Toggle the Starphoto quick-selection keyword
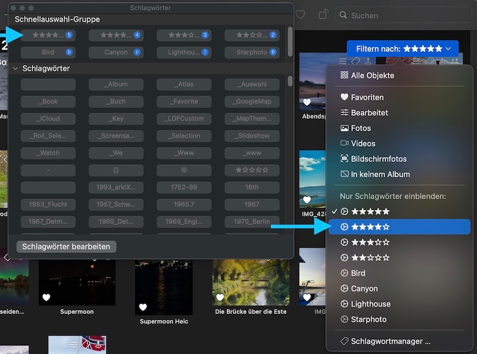 click(251, 53)
